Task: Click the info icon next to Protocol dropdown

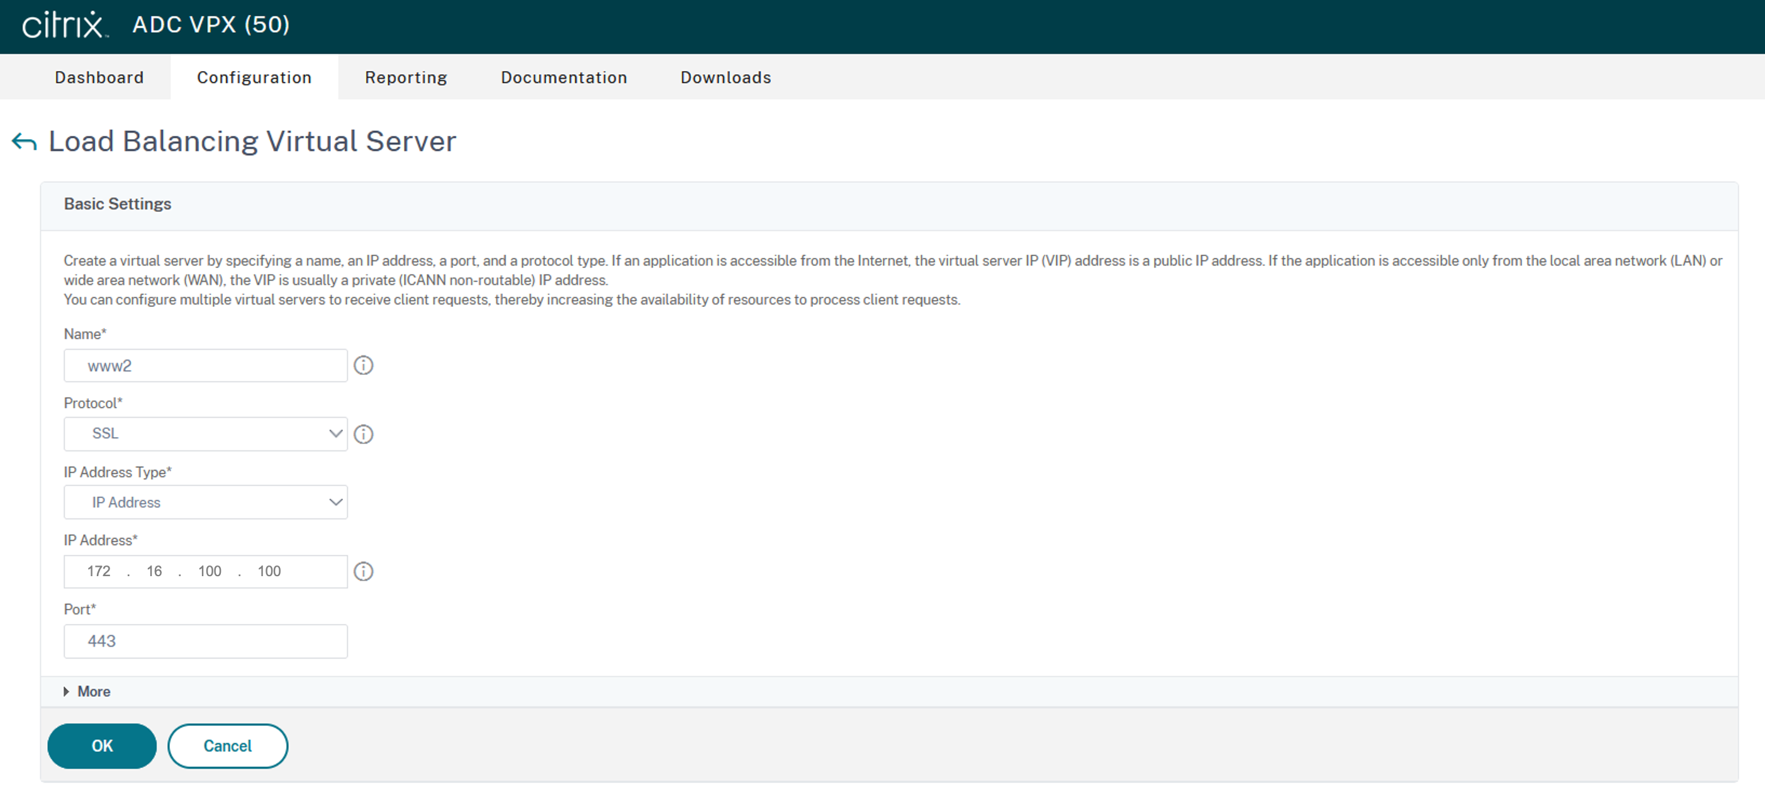Action: coord(363,433)
